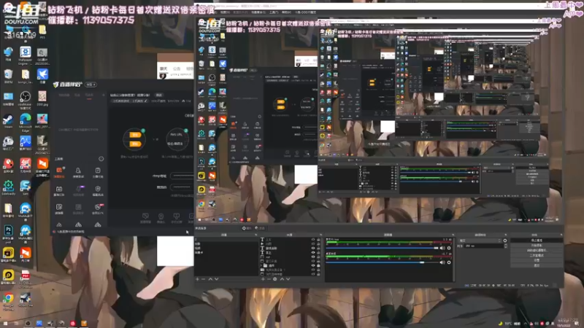The image size is (584, 328).
Task: Move selected scene down in Scenes dock
Action: pyautogui.click(x=216, y=279)
